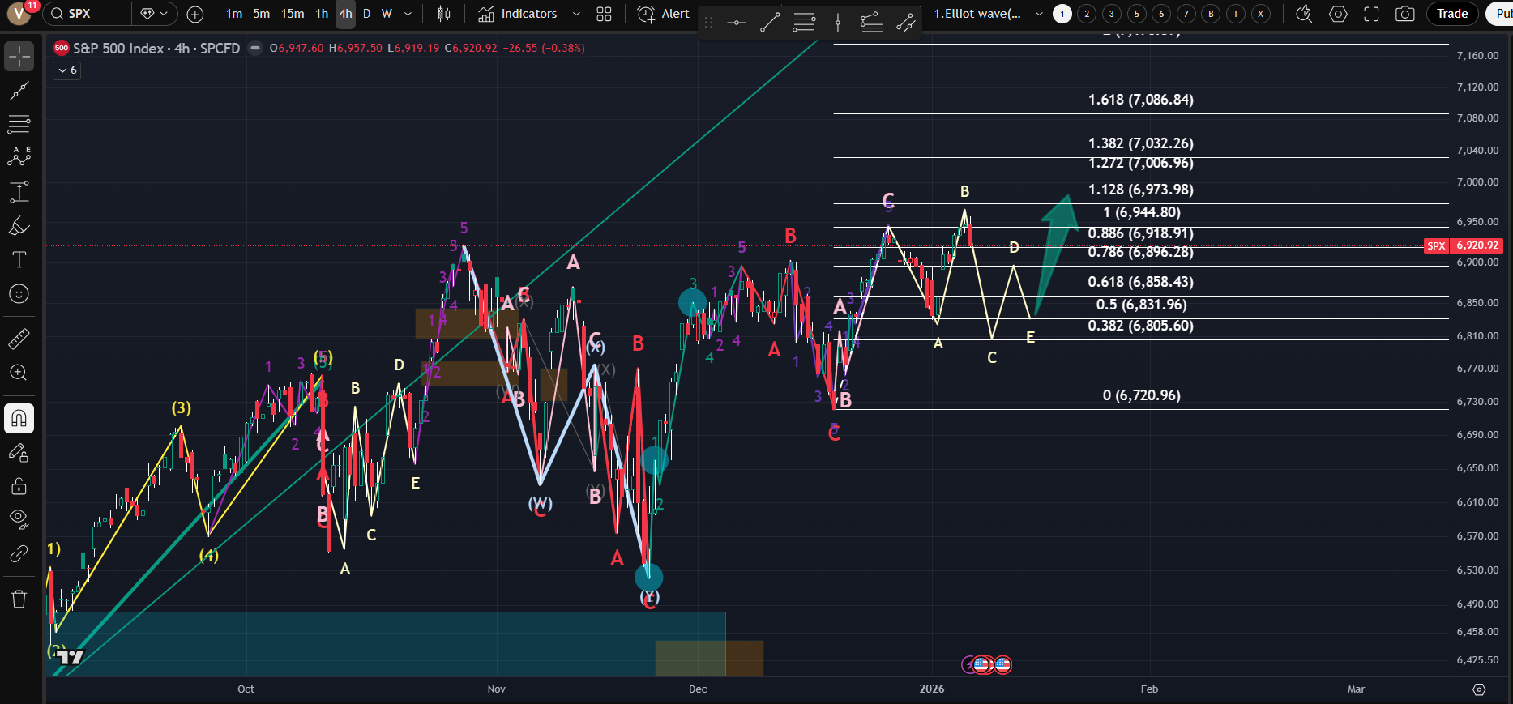Expand the timeframe interval dropdown arrow

[x=408, y=14]
